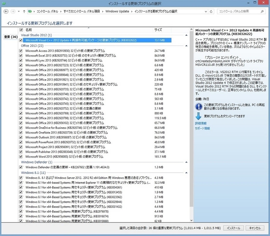Select the Microsoft Project 2013 KB2956091 row
Screen dimensions: 270x236
[97, 147]
